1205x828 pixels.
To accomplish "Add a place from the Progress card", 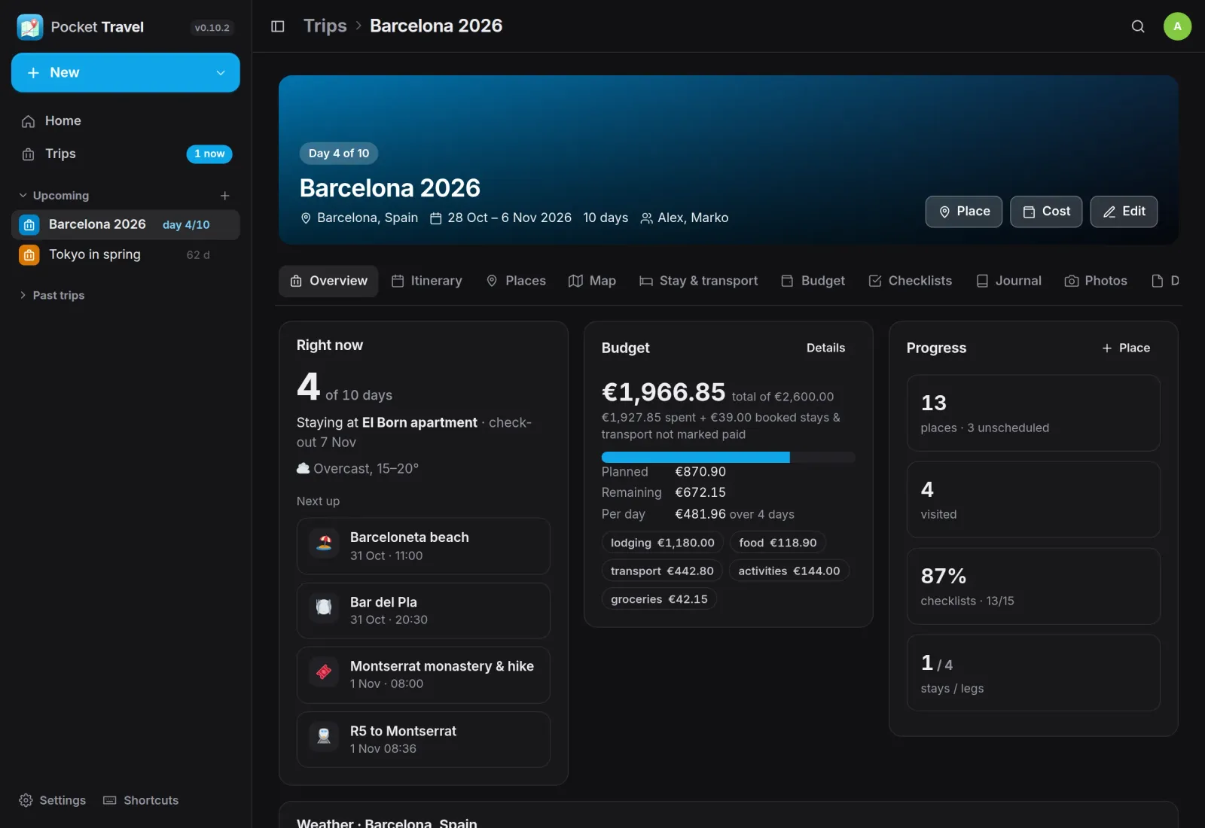I will pyautogui.click(x=1126, y=348).
